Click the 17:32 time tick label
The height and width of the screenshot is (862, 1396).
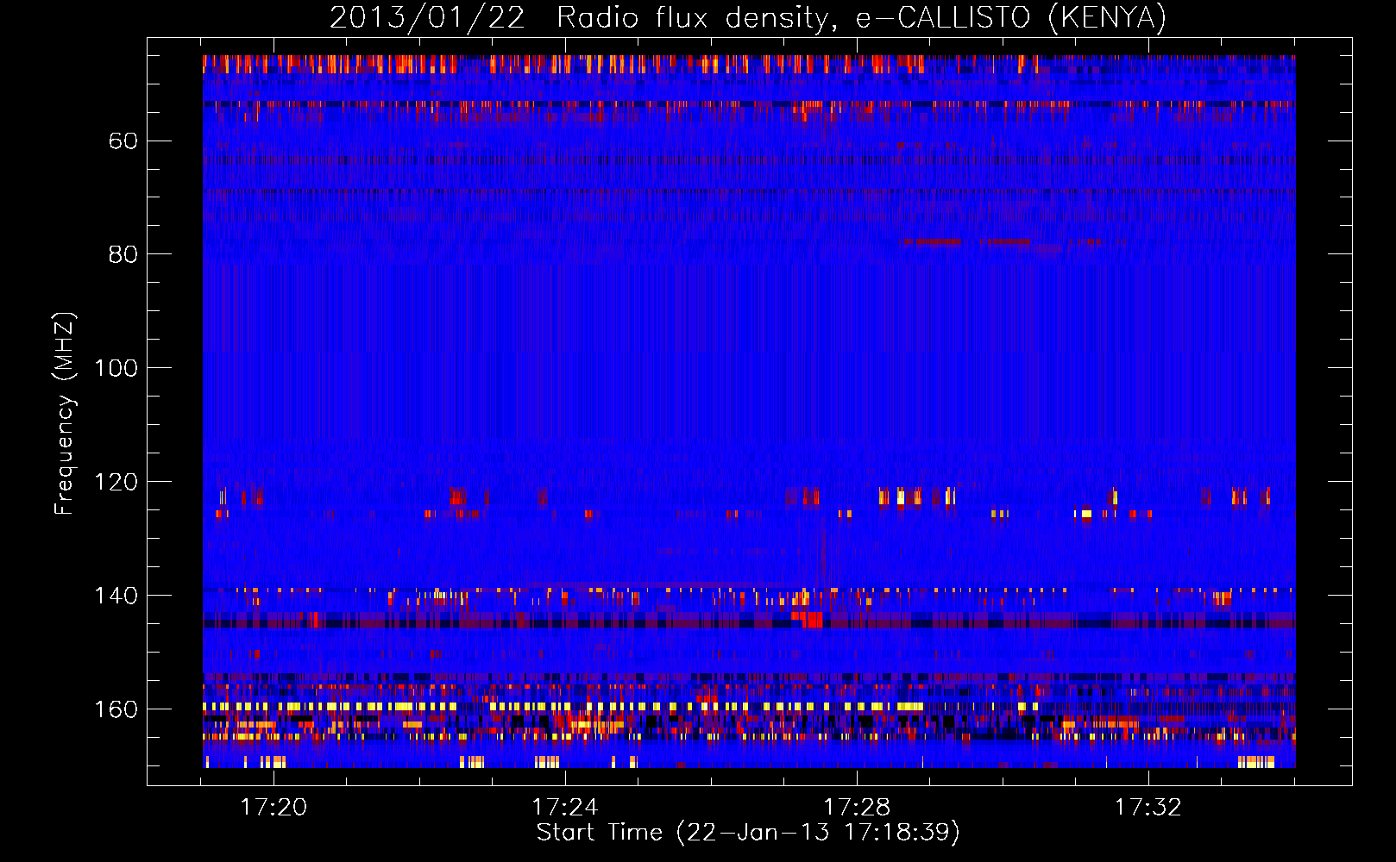click(1148, 807)
